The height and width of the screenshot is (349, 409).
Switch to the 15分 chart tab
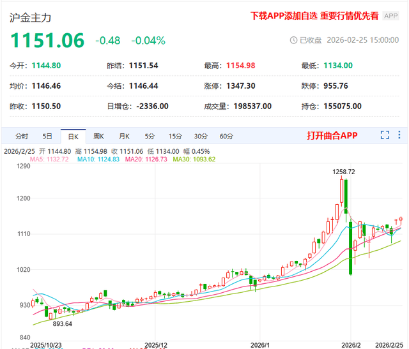click(x=175, y=136)
